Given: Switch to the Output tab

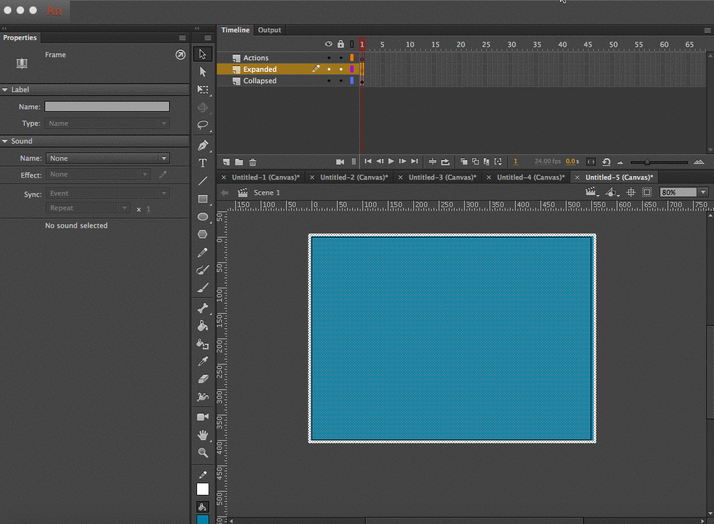Looking at the screenshot, I should coord(269,30).
